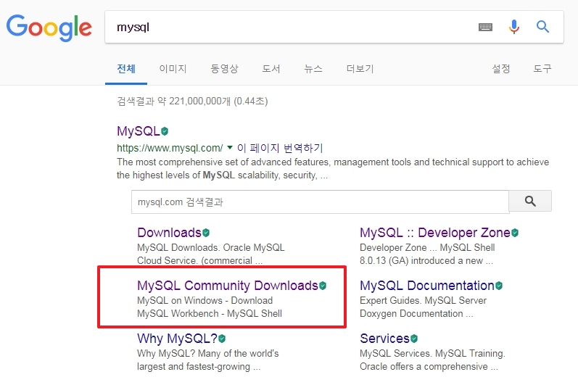Click the result count text 검색결과 약 221,000,000개
Viewport: 578px width, 377px height.
click(173, 101)
